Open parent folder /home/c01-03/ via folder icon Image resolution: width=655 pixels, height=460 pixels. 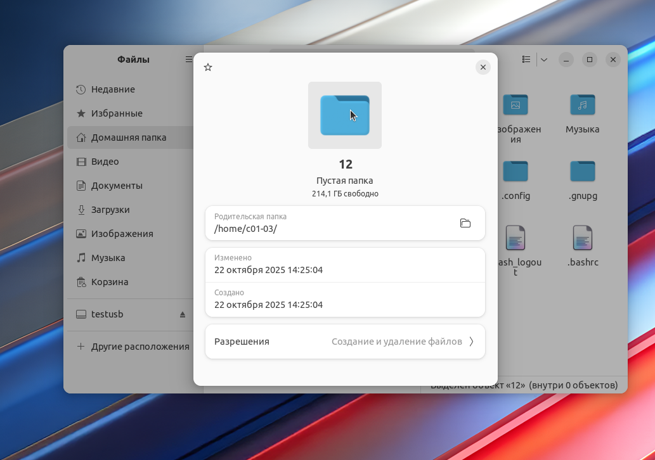(x=465, y=223)
